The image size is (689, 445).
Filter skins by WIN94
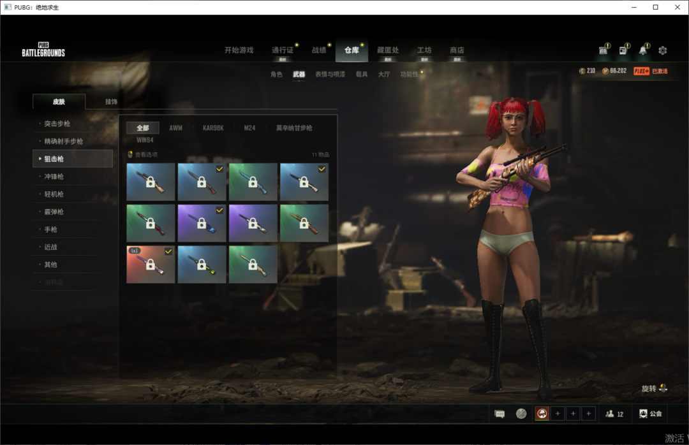(145, 140)
